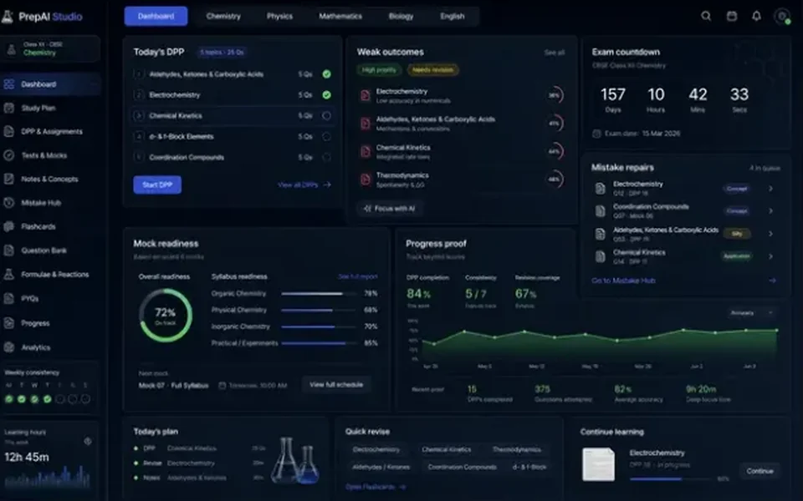Open the user profile avatar
Viewport: 803px width, 501px height.
coord(782,17)
